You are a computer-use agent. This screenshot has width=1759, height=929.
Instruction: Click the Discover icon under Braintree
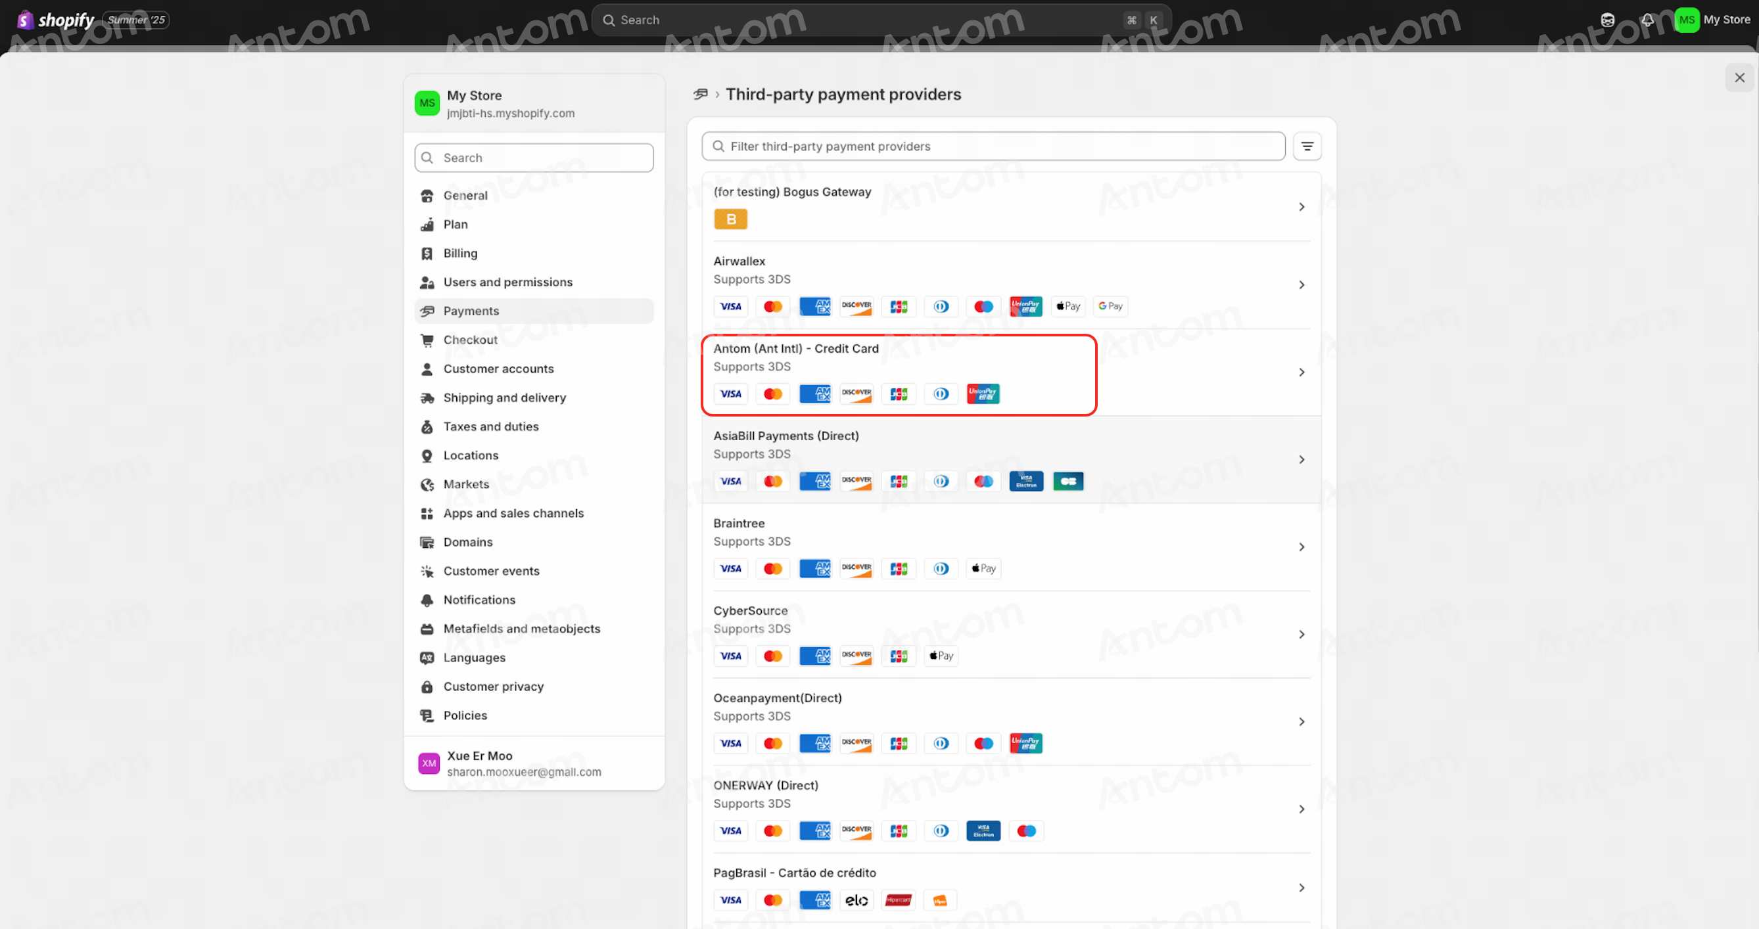[x=856, y=568]
